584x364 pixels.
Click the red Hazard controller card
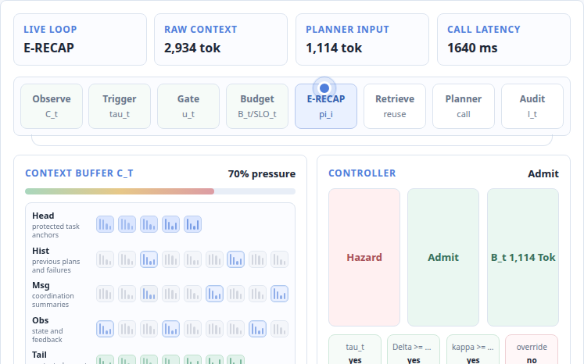coord(364,257)
